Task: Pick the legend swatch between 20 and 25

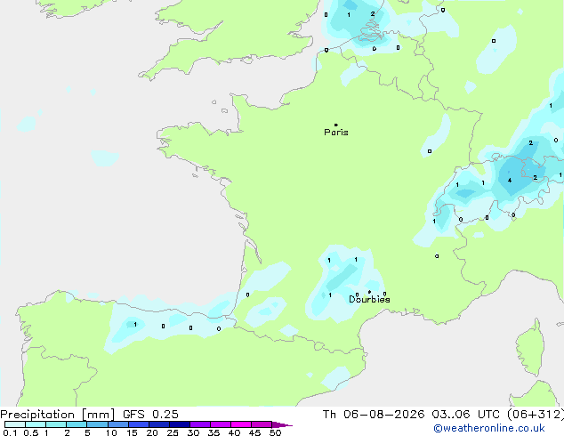Action: [x=159, y=424]
